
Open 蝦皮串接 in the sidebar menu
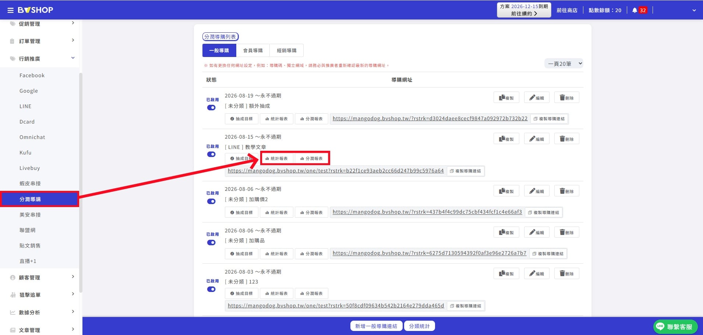coord(30,183)
